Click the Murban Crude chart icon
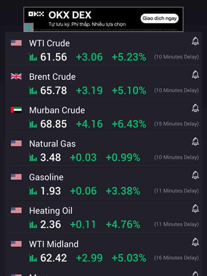 point(33,124)
